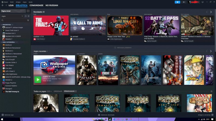Viewport: 216px width, 121px height.
Task: Open Gerenciar downloads
Action: (x=108, y=115)
